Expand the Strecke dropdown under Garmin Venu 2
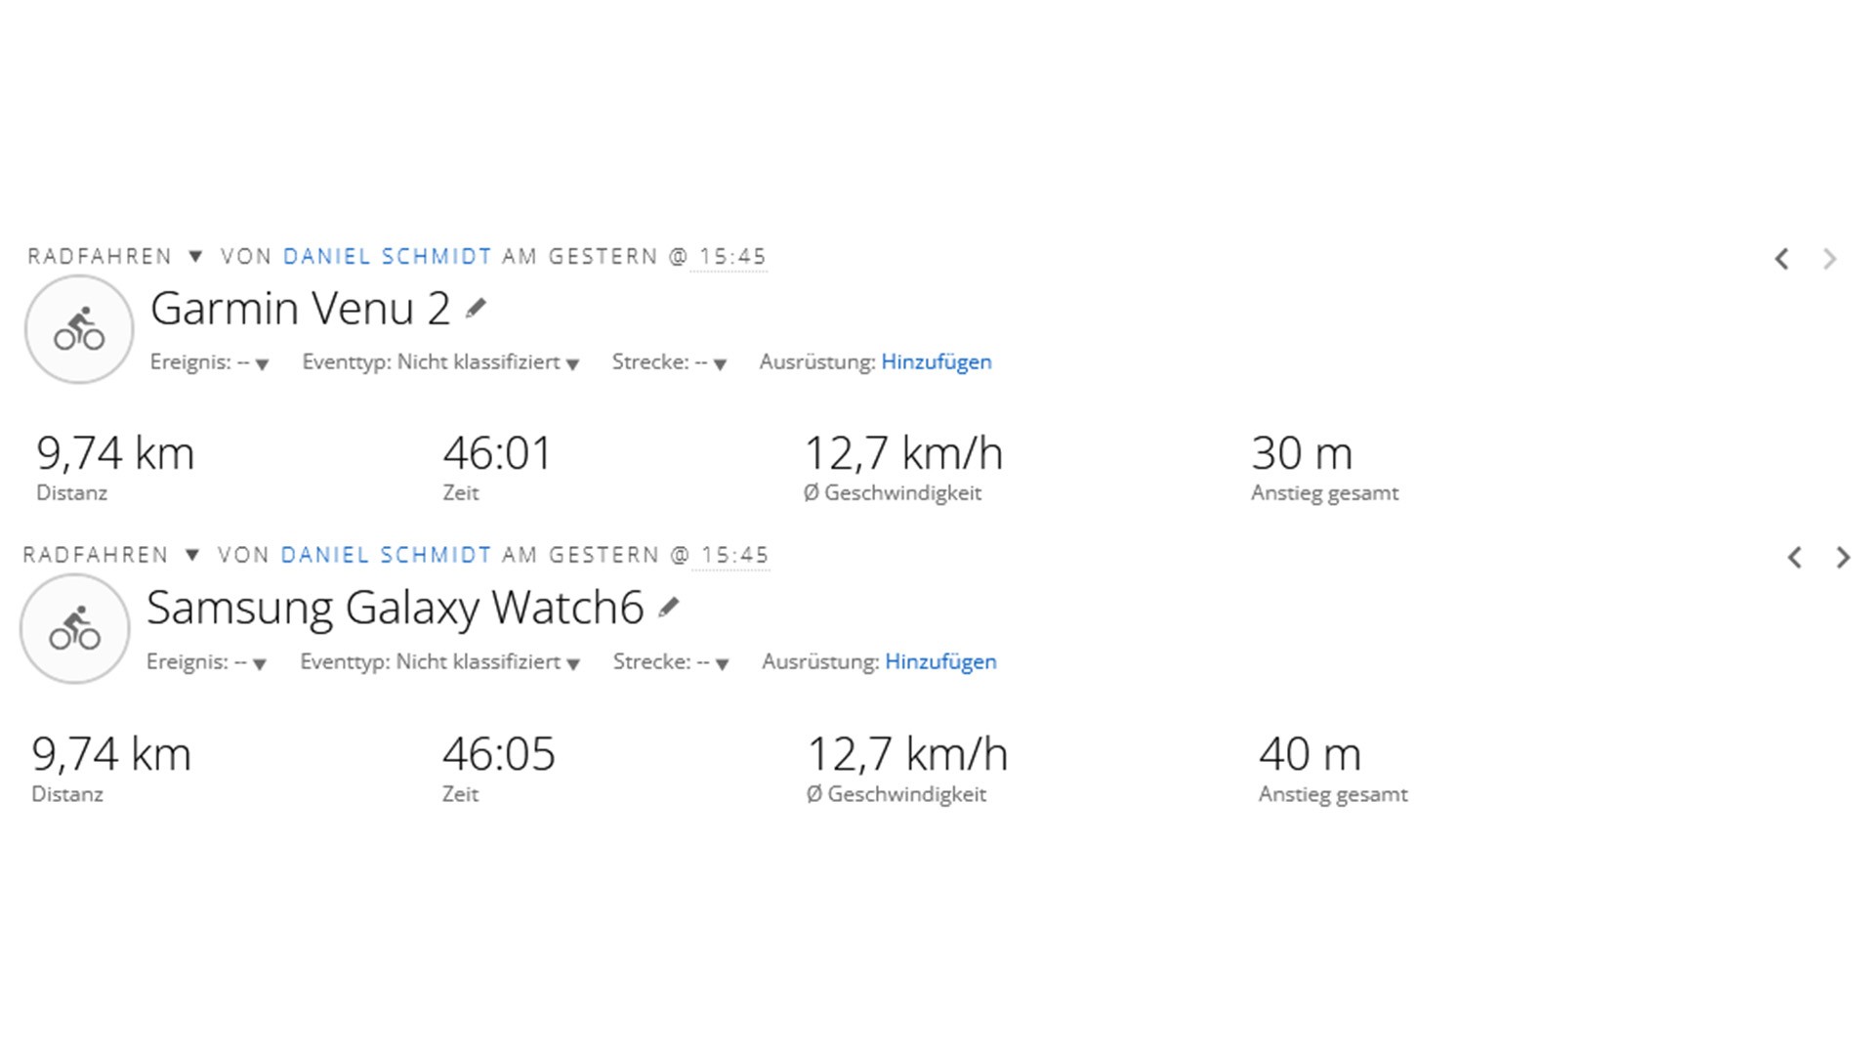 pos(720,364)
